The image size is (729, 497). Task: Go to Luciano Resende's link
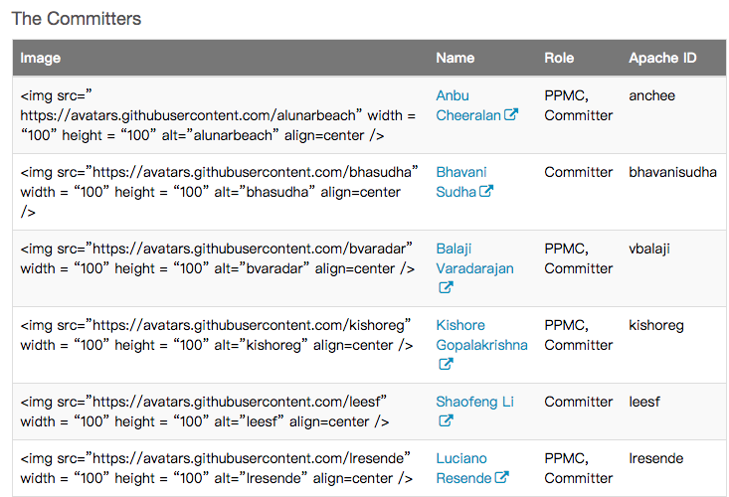[461, 468]
